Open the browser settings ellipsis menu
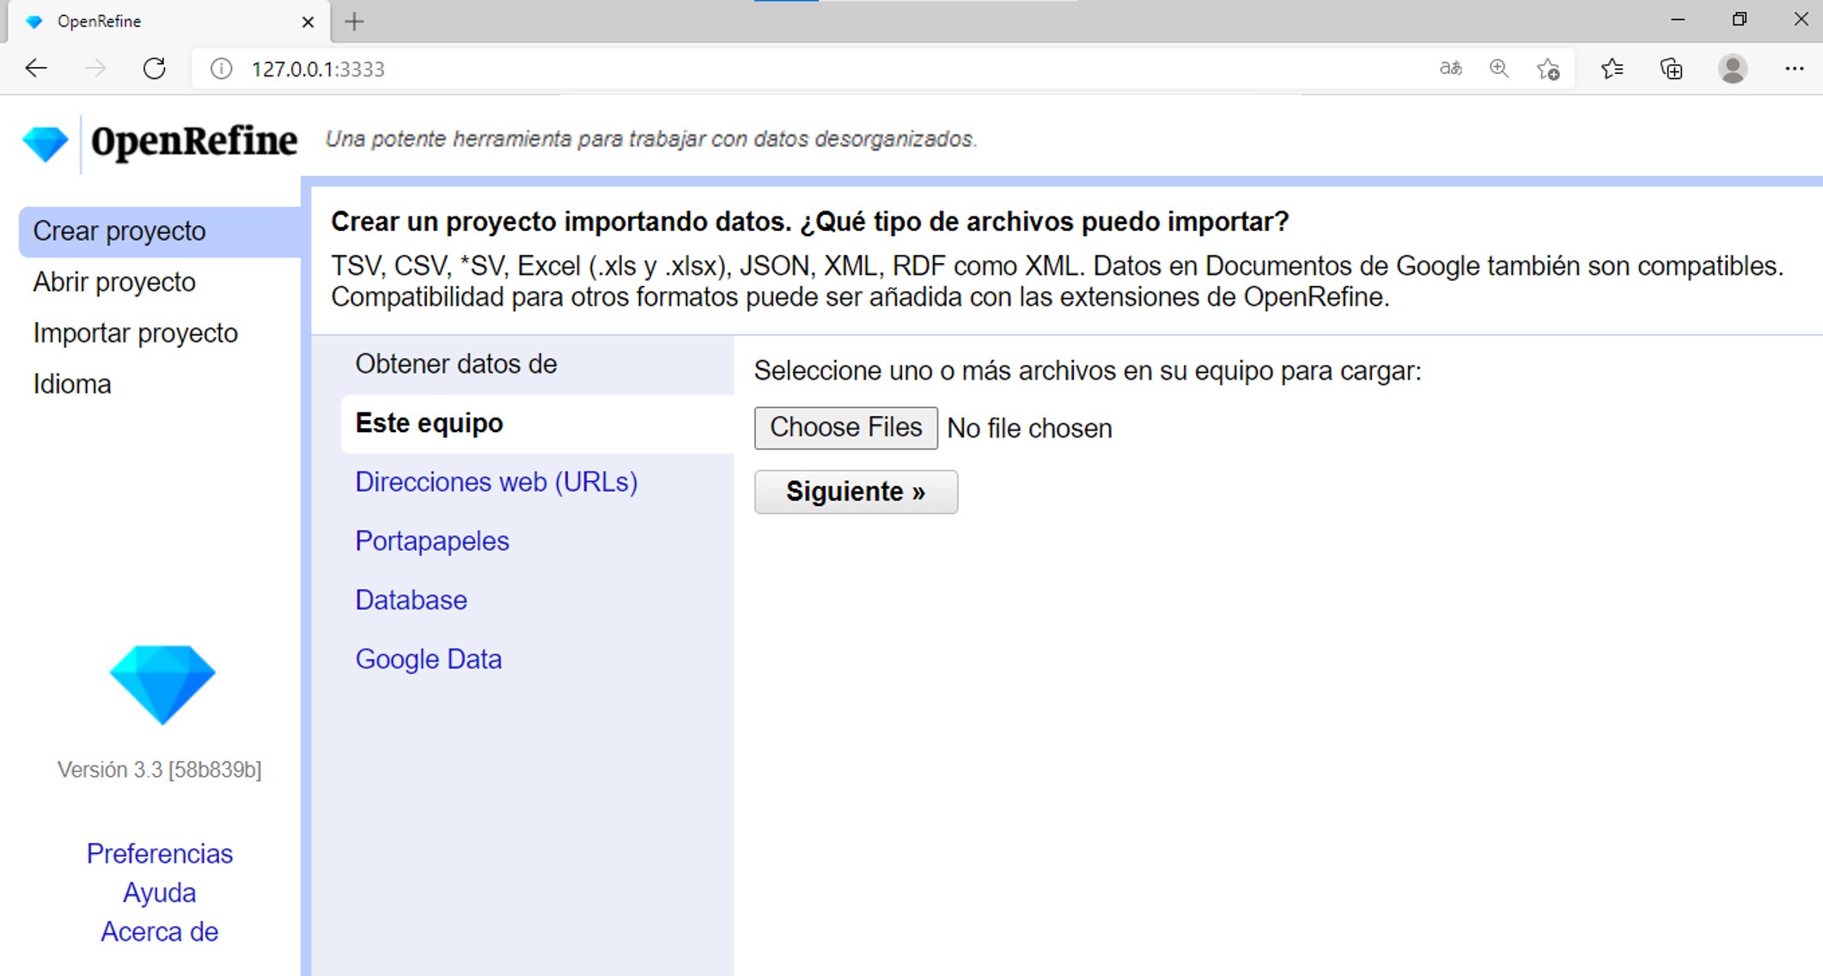This screenshot has width=1823, height=976. click(x=1795, y=69)
